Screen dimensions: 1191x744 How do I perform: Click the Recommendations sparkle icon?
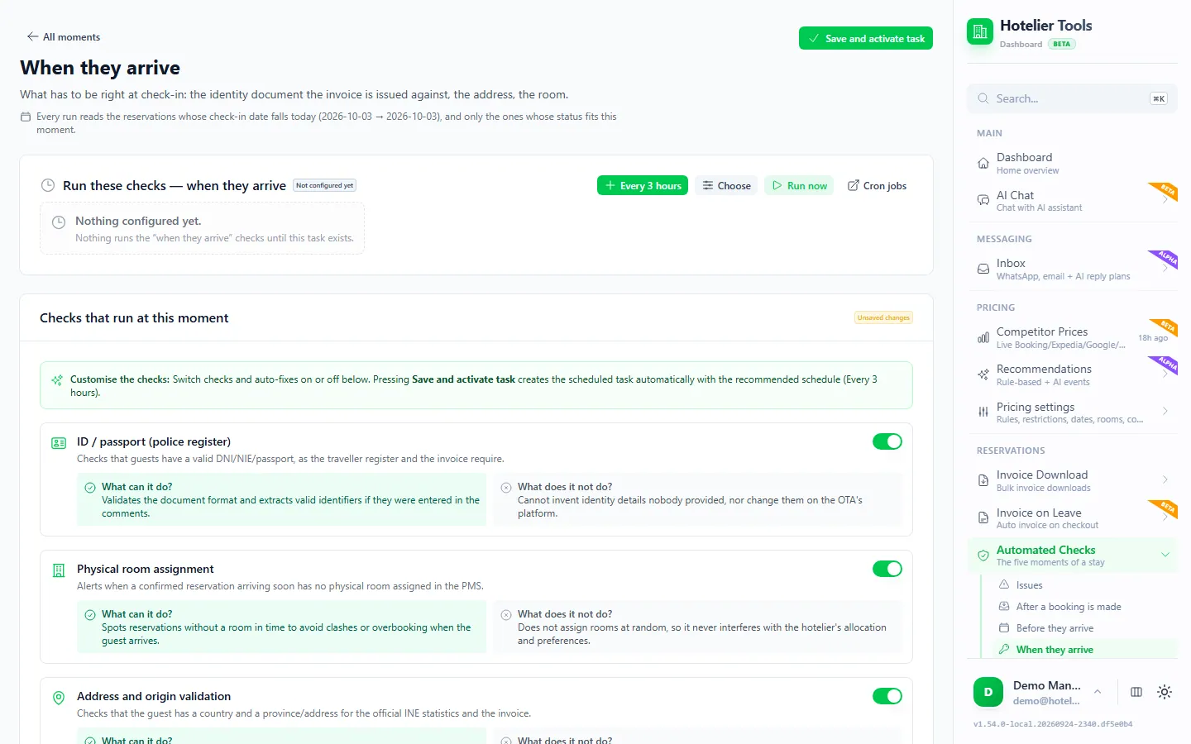click(983, 374)
